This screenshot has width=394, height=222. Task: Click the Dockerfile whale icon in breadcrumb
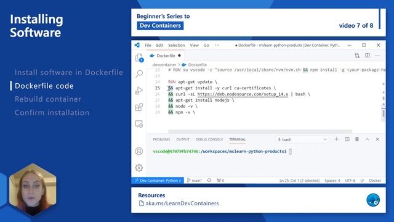point(184,65)
